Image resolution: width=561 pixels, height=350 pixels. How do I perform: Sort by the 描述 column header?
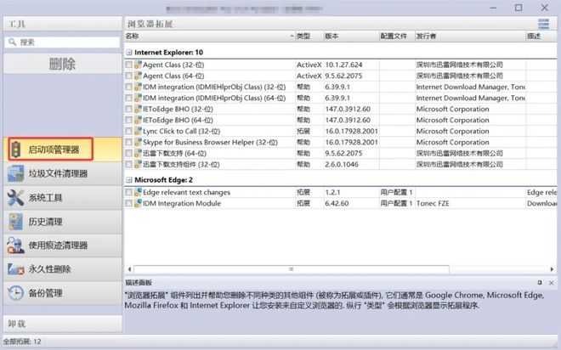coord(541,37)
